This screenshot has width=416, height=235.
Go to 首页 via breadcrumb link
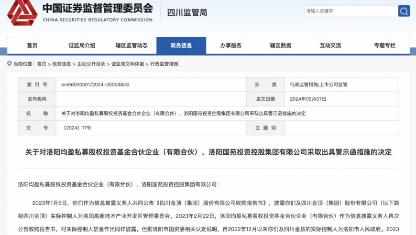click(42, 64)
